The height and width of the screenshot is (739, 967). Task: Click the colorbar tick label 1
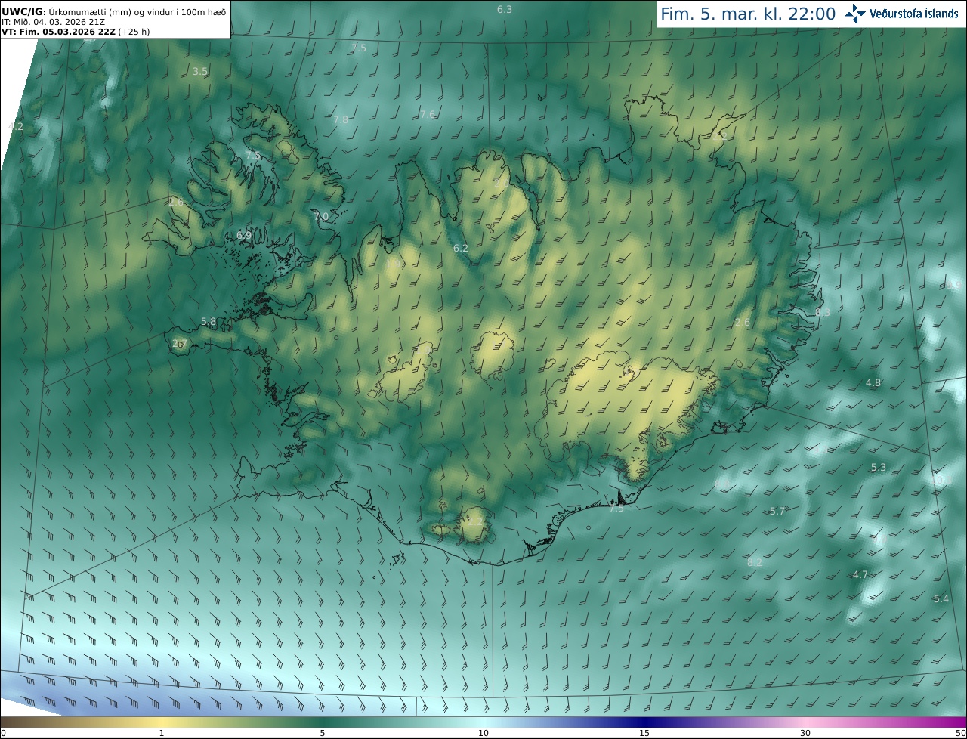pyautogui.click(x=162, y=733)
